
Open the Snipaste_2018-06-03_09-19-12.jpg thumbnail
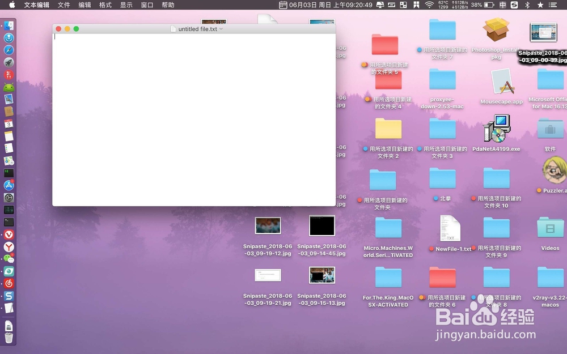267,225
